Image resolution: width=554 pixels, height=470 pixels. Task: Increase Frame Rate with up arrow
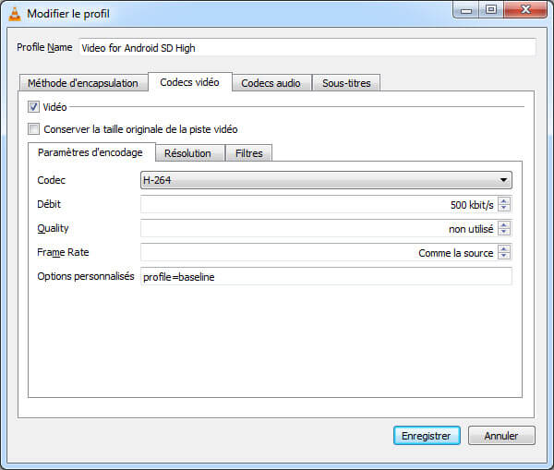point(504,248)
